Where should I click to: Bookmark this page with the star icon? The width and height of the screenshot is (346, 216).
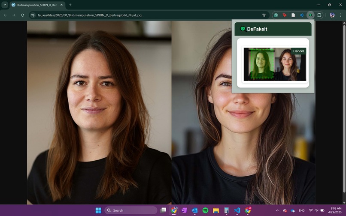tap(264, 15)
